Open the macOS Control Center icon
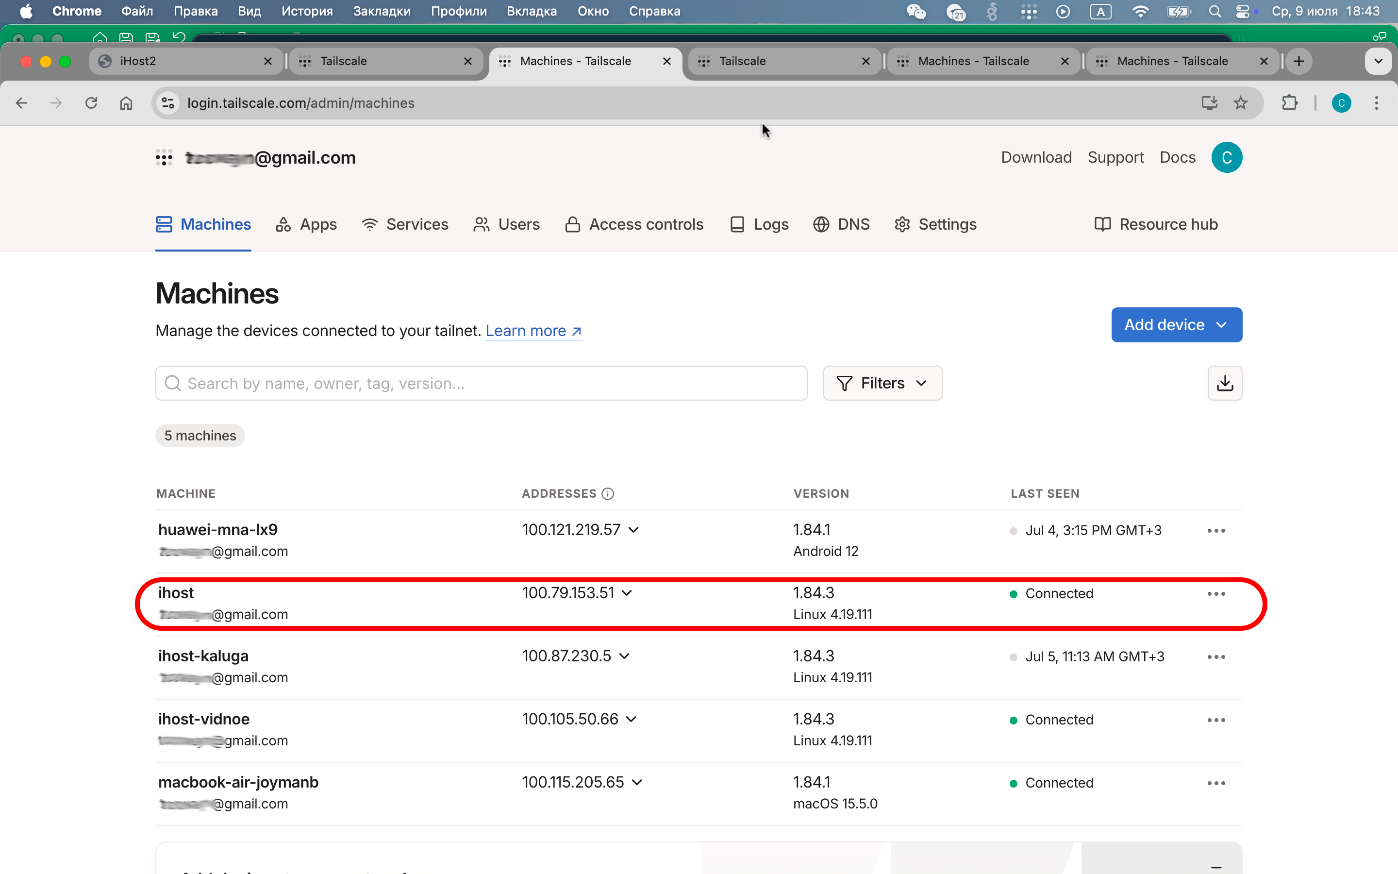Image resolution: width=1398 pixels, height=874 pixels. click(1243, 12)
